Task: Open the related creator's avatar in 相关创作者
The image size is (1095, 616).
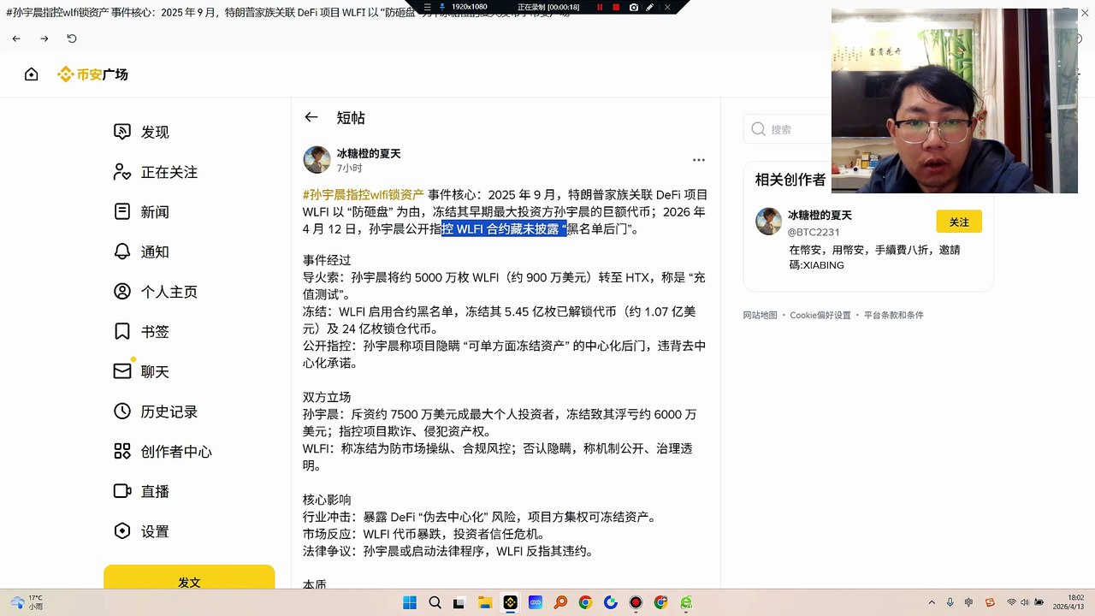Action: [x=768, y=222]
